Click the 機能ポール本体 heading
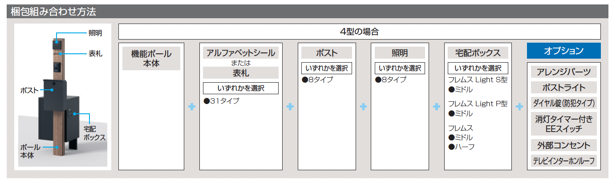 pos(151,58)
